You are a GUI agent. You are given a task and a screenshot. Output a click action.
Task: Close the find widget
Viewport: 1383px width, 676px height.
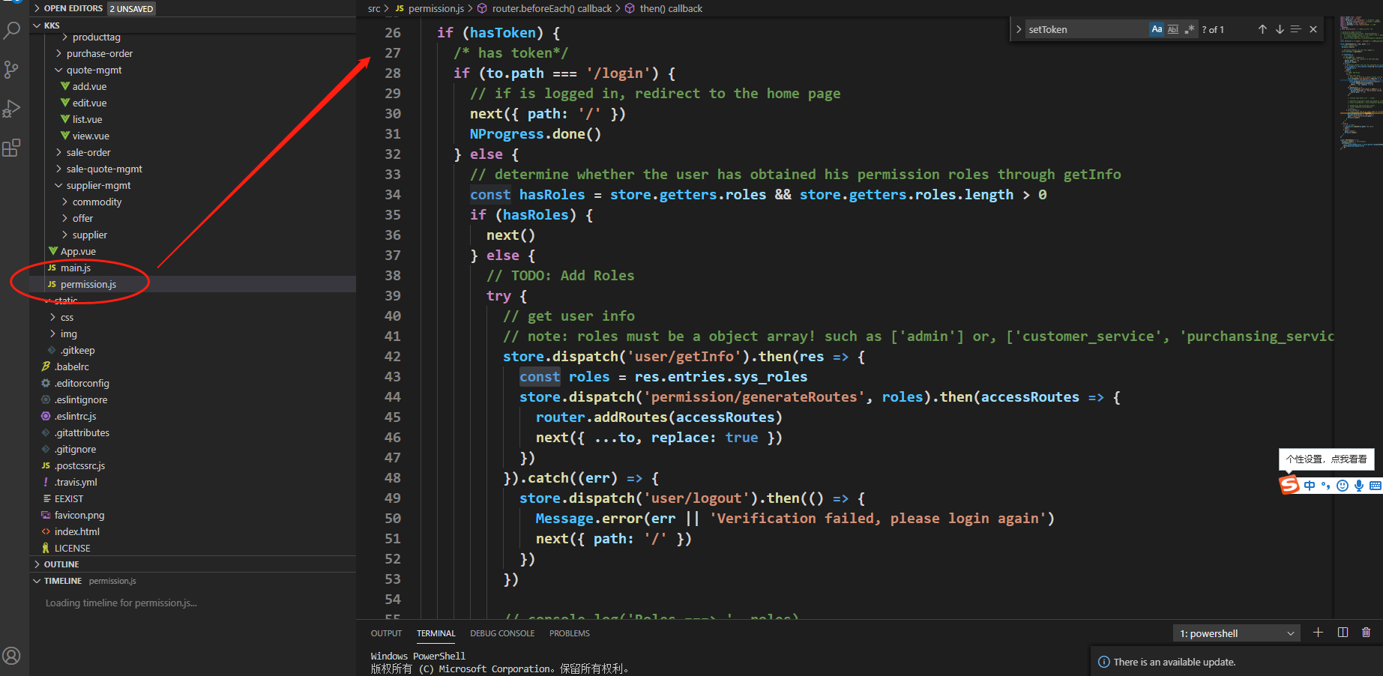pos(1313,29)
